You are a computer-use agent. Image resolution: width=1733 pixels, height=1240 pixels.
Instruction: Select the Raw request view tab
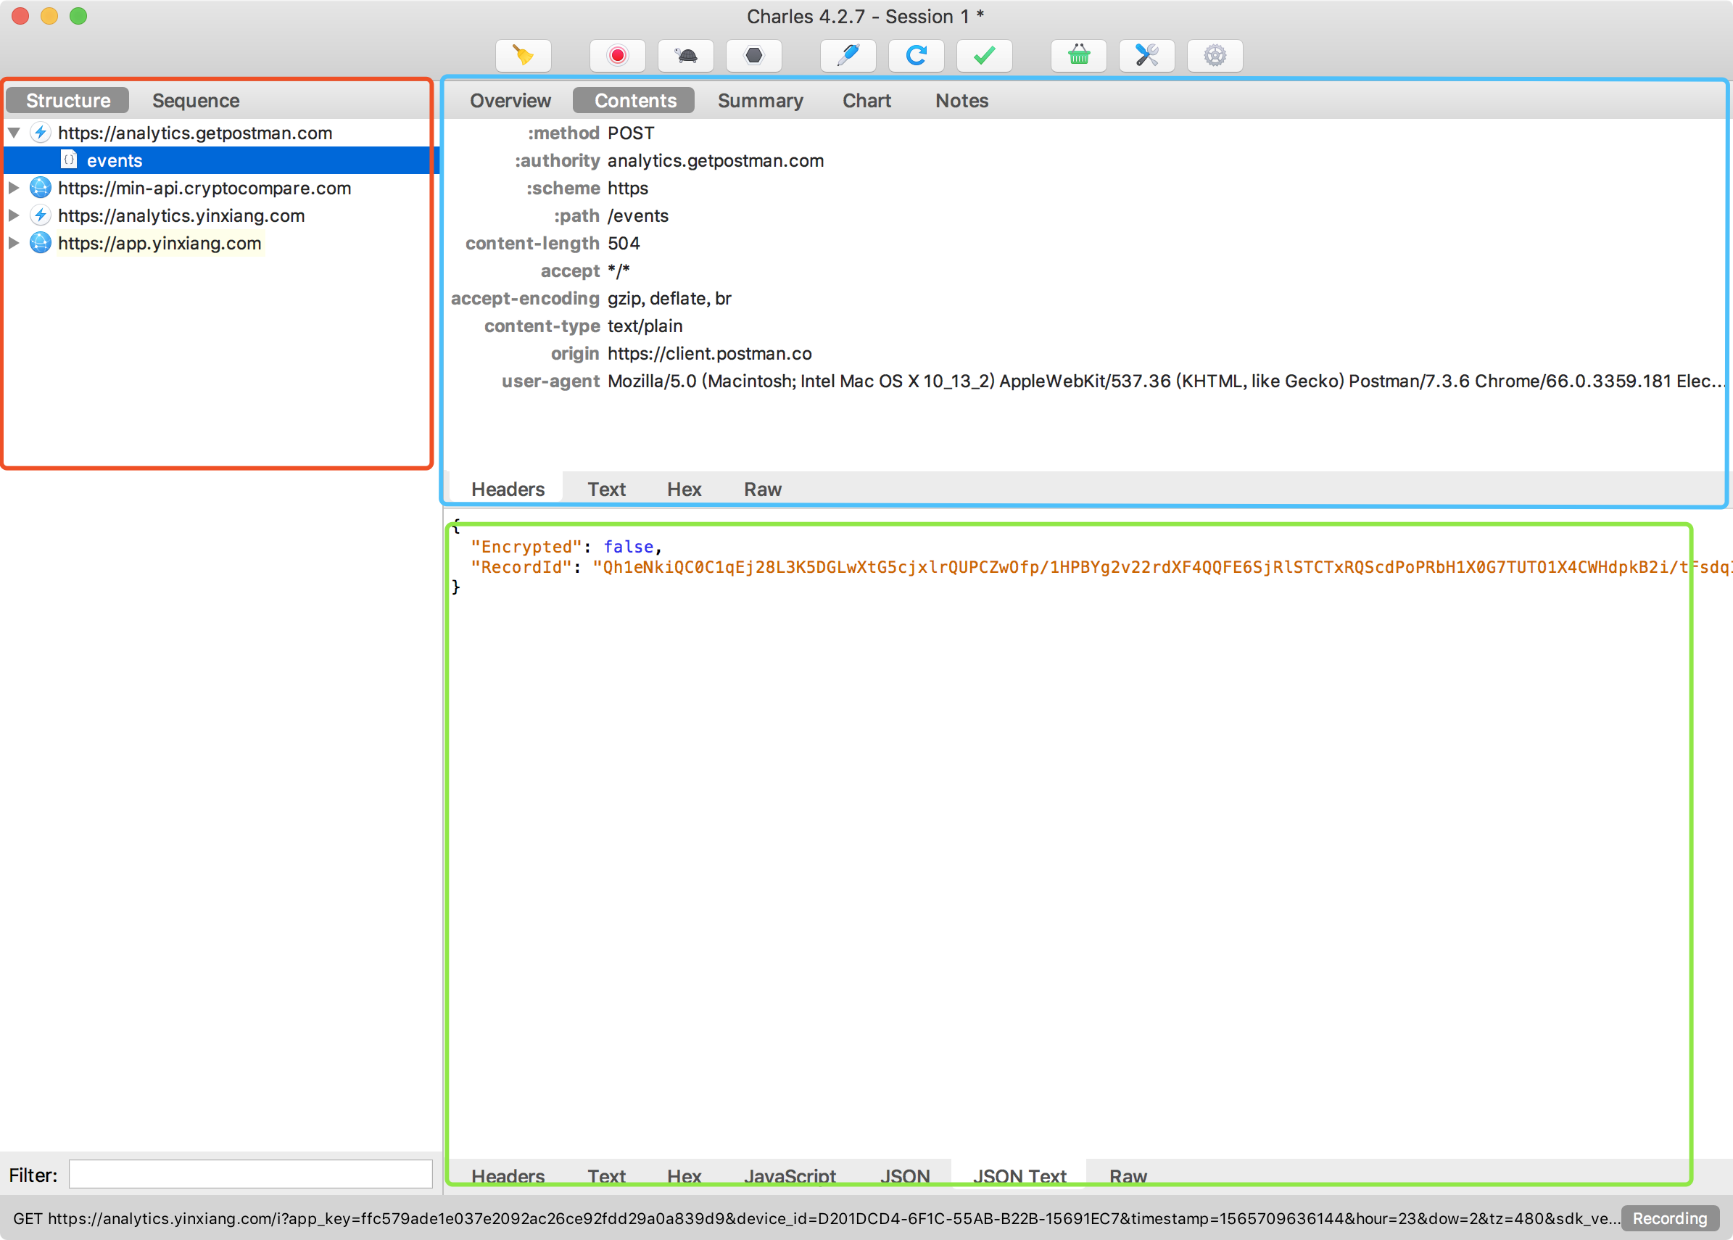[x=762, y=489]
